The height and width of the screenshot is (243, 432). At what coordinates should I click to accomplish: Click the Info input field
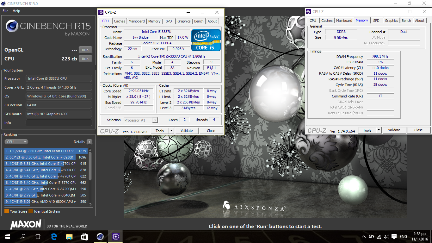pyautogui.click(x=59, y=123)
